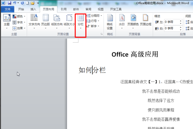Click the line '我不去想是否能够成功'
Screen dimensions: 193x129
(x=161, y=91)
